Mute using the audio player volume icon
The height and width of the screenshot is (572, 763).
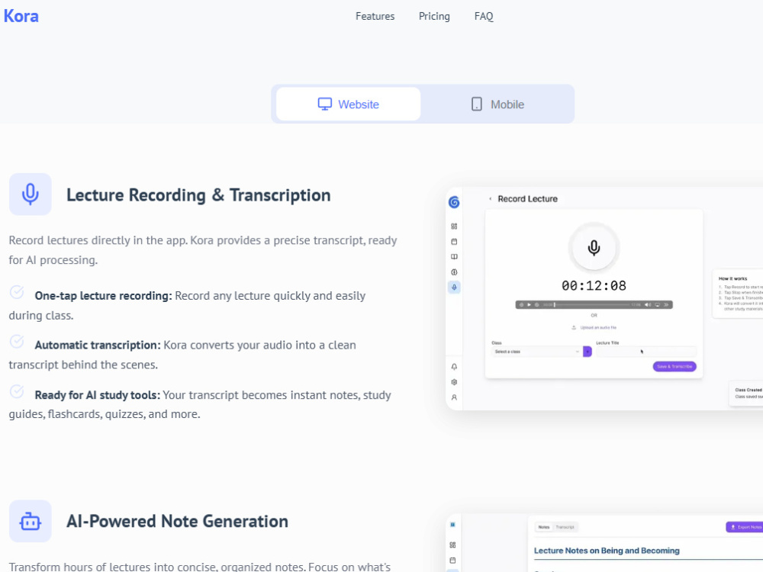click(x=648, y=305)
